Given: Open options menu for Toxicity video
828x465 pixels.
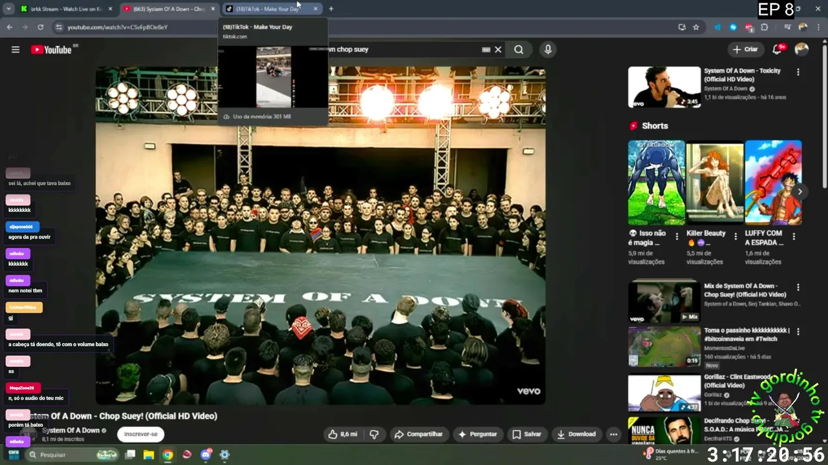Looking at the screenshot, I should click(x=798, y=72).
